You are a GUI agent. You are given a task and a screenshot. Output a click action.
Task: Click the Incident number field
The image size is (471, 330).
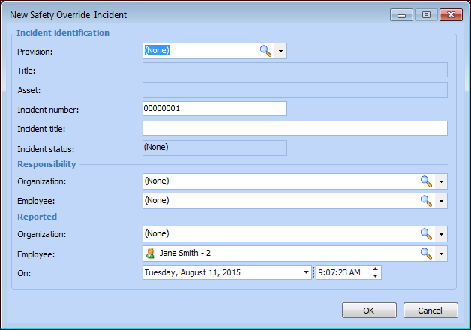coord(214,109)
